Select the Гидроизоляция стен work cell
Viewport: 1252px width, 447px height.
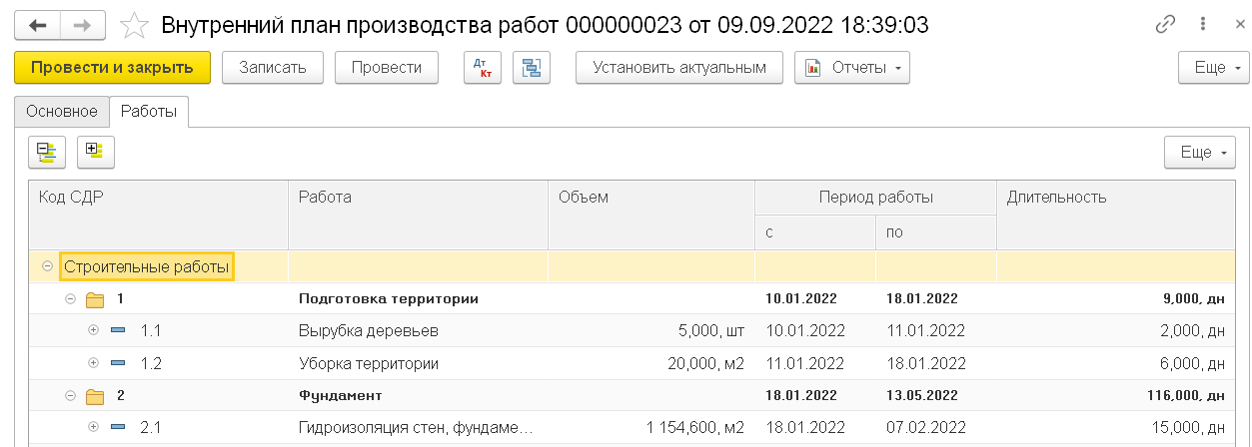(416, 428)
